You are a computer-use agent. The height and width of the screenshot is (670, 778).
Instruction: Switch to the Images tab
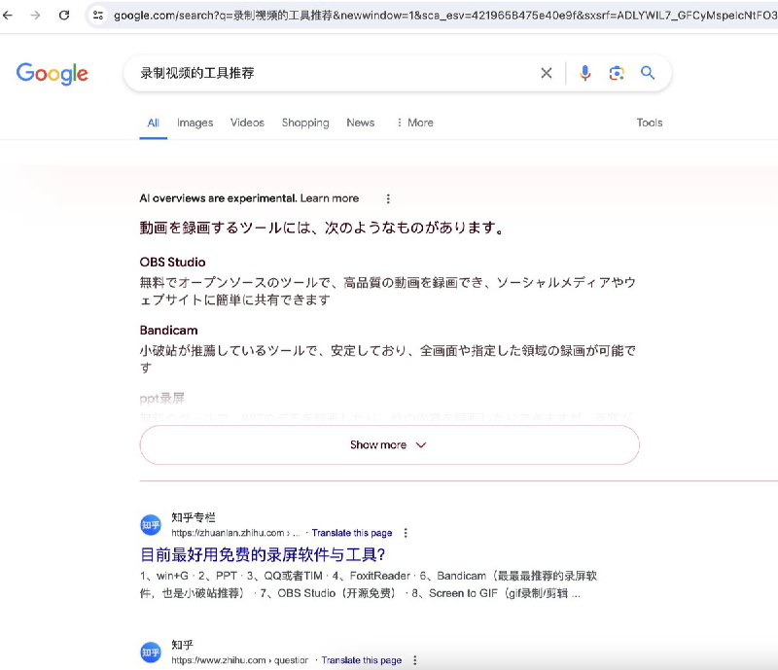(x=194, y=123)
